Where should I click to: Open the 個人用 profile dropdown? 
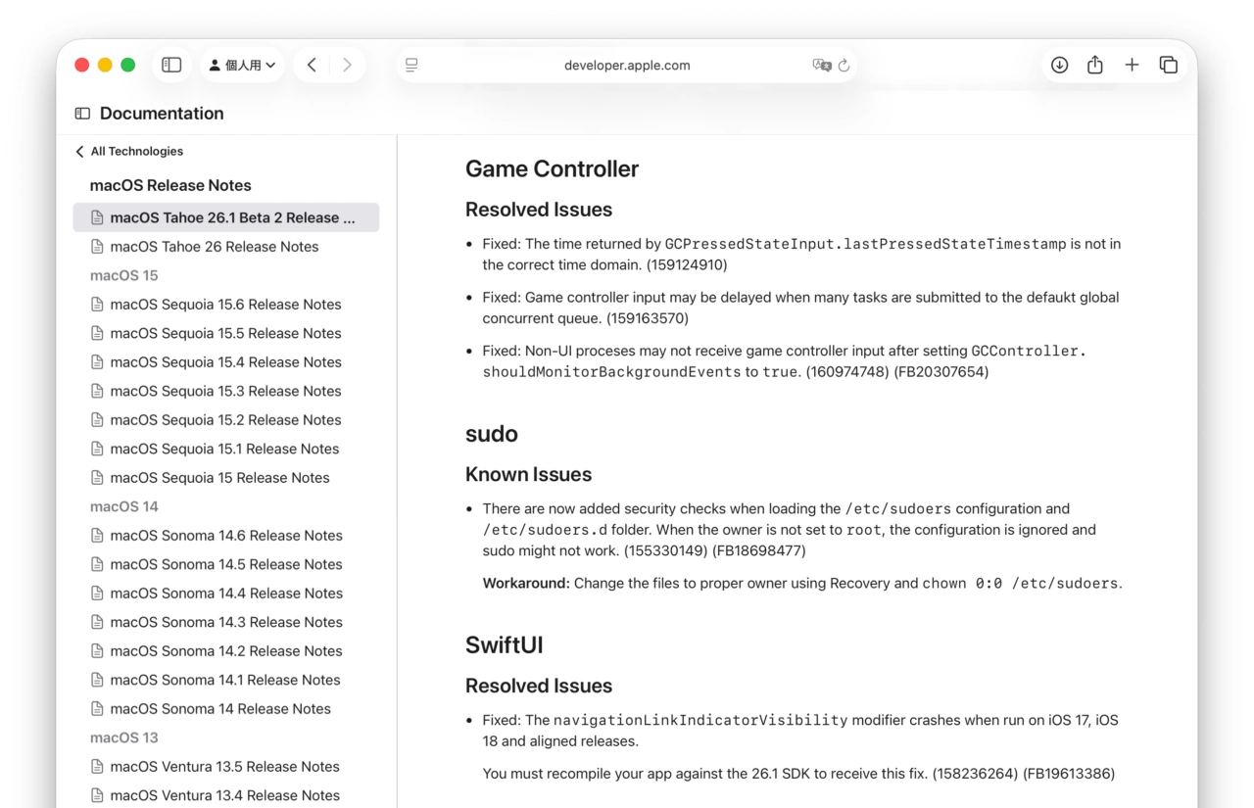(x=242, y=64)
